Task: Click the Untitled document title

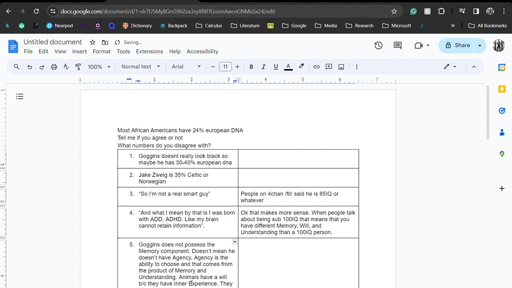Action: point(52,42)
